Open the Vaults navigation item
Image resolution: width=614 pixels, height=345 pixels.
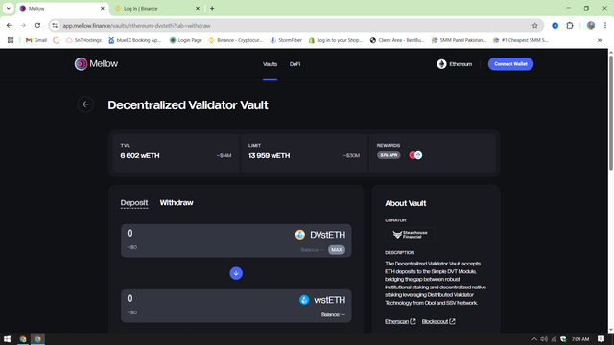270,64
